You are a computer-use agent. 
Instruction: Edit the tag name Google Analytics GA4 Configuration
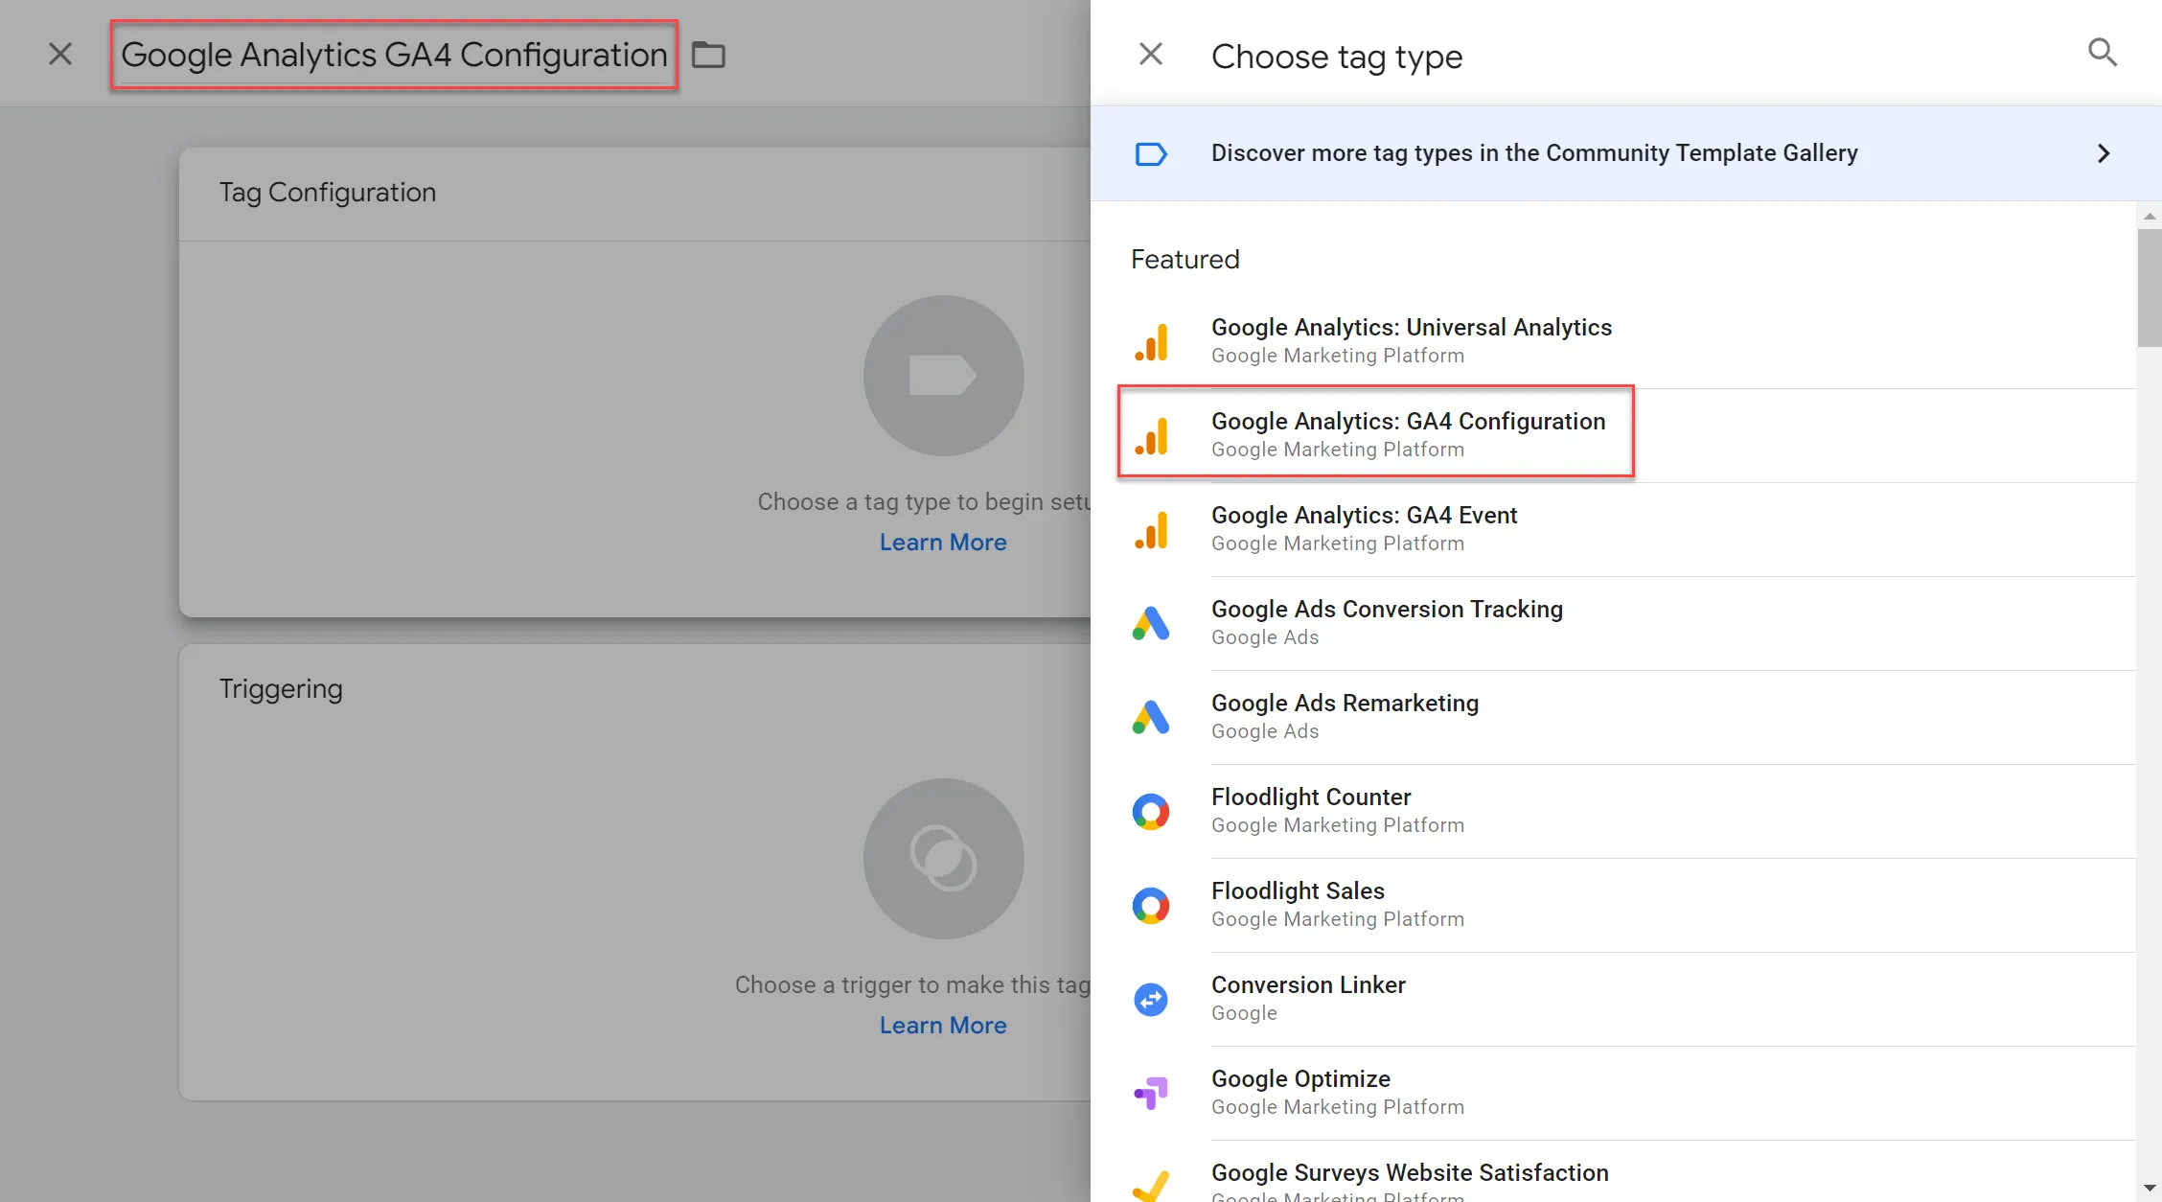click(394, 56)
